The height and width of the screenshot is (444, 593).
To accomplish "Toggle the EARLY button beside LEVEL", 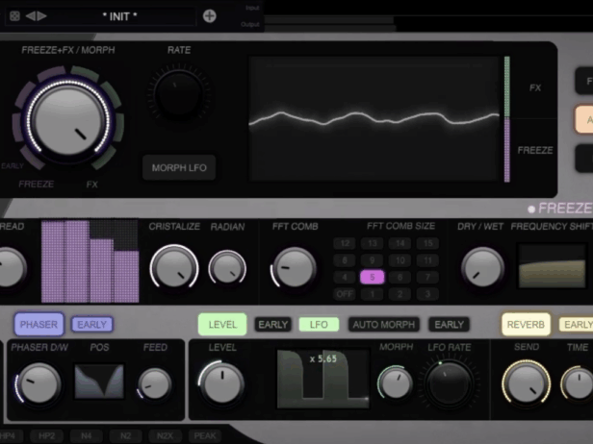I will pos(273,324).
